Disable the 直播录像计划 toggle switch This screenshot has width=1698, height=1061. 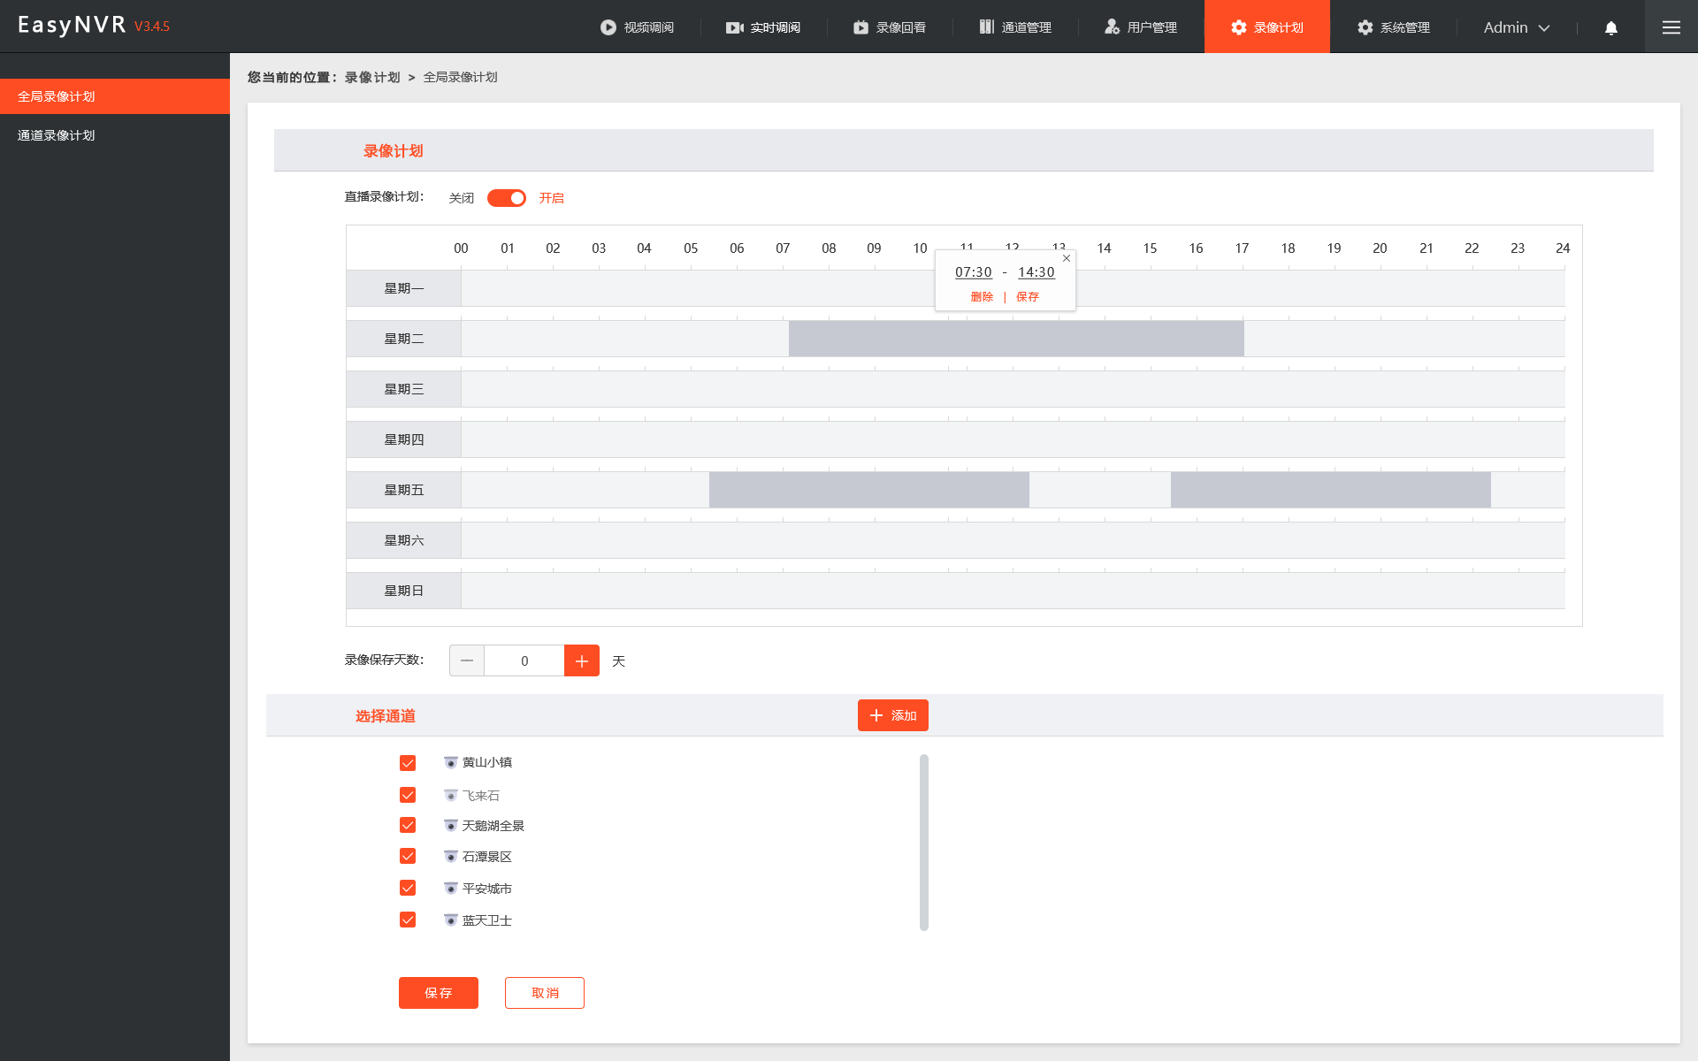pos(507,197)
